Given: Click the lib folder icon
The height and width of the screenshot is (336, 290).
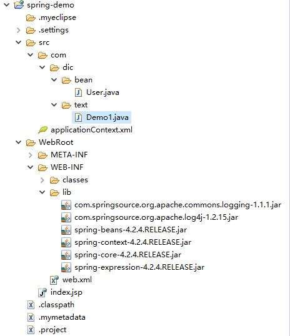Looking at the screenshot, I should coord(54,192).
